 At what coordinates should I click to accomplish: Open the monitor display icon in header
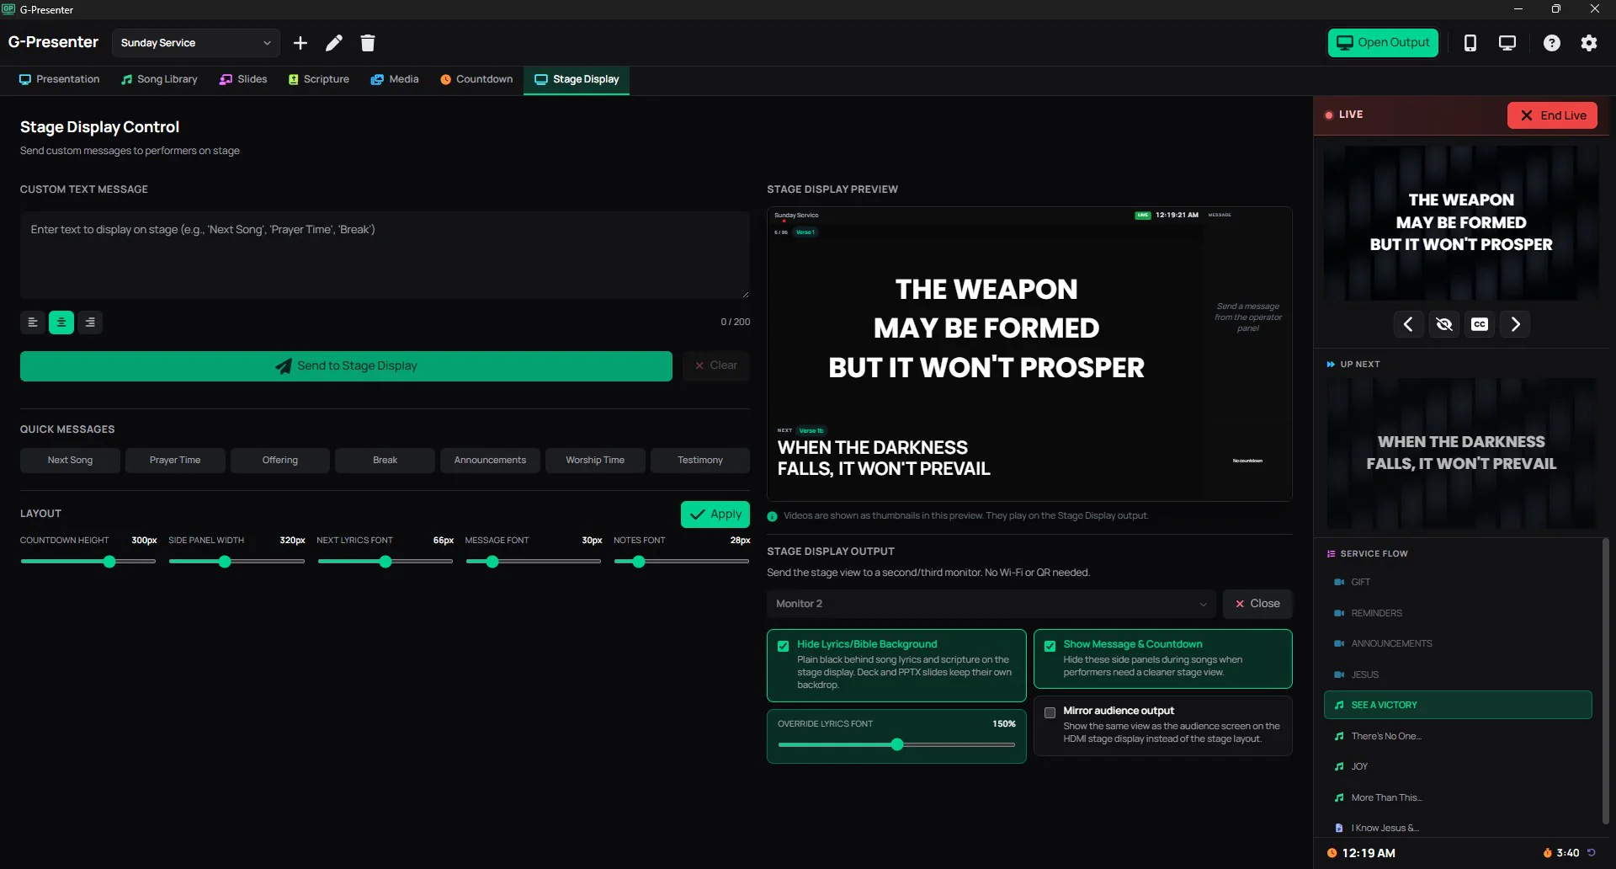pos(1507,43)
